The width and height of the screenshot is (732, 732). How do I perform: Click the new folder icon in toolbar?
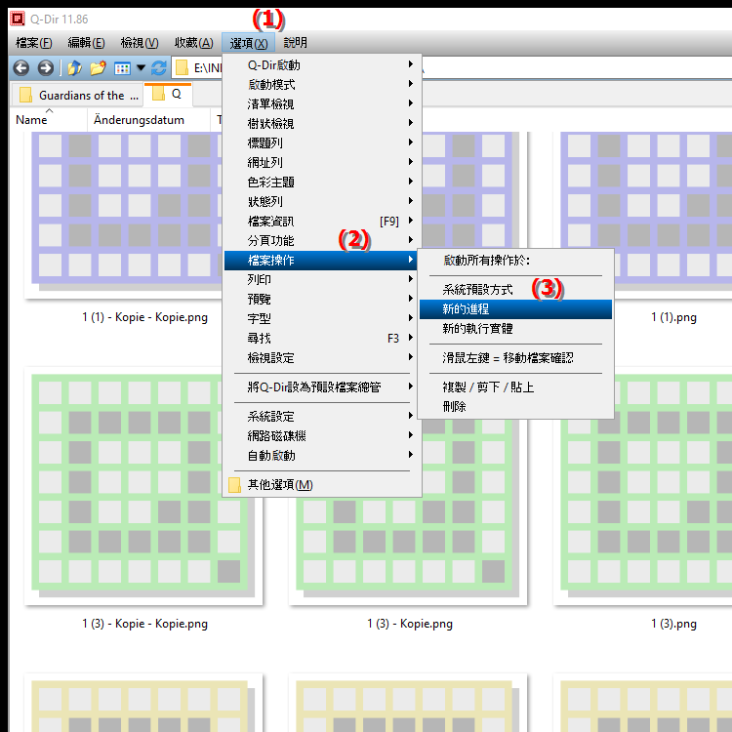pyautogui.click(x=98, y=68)
